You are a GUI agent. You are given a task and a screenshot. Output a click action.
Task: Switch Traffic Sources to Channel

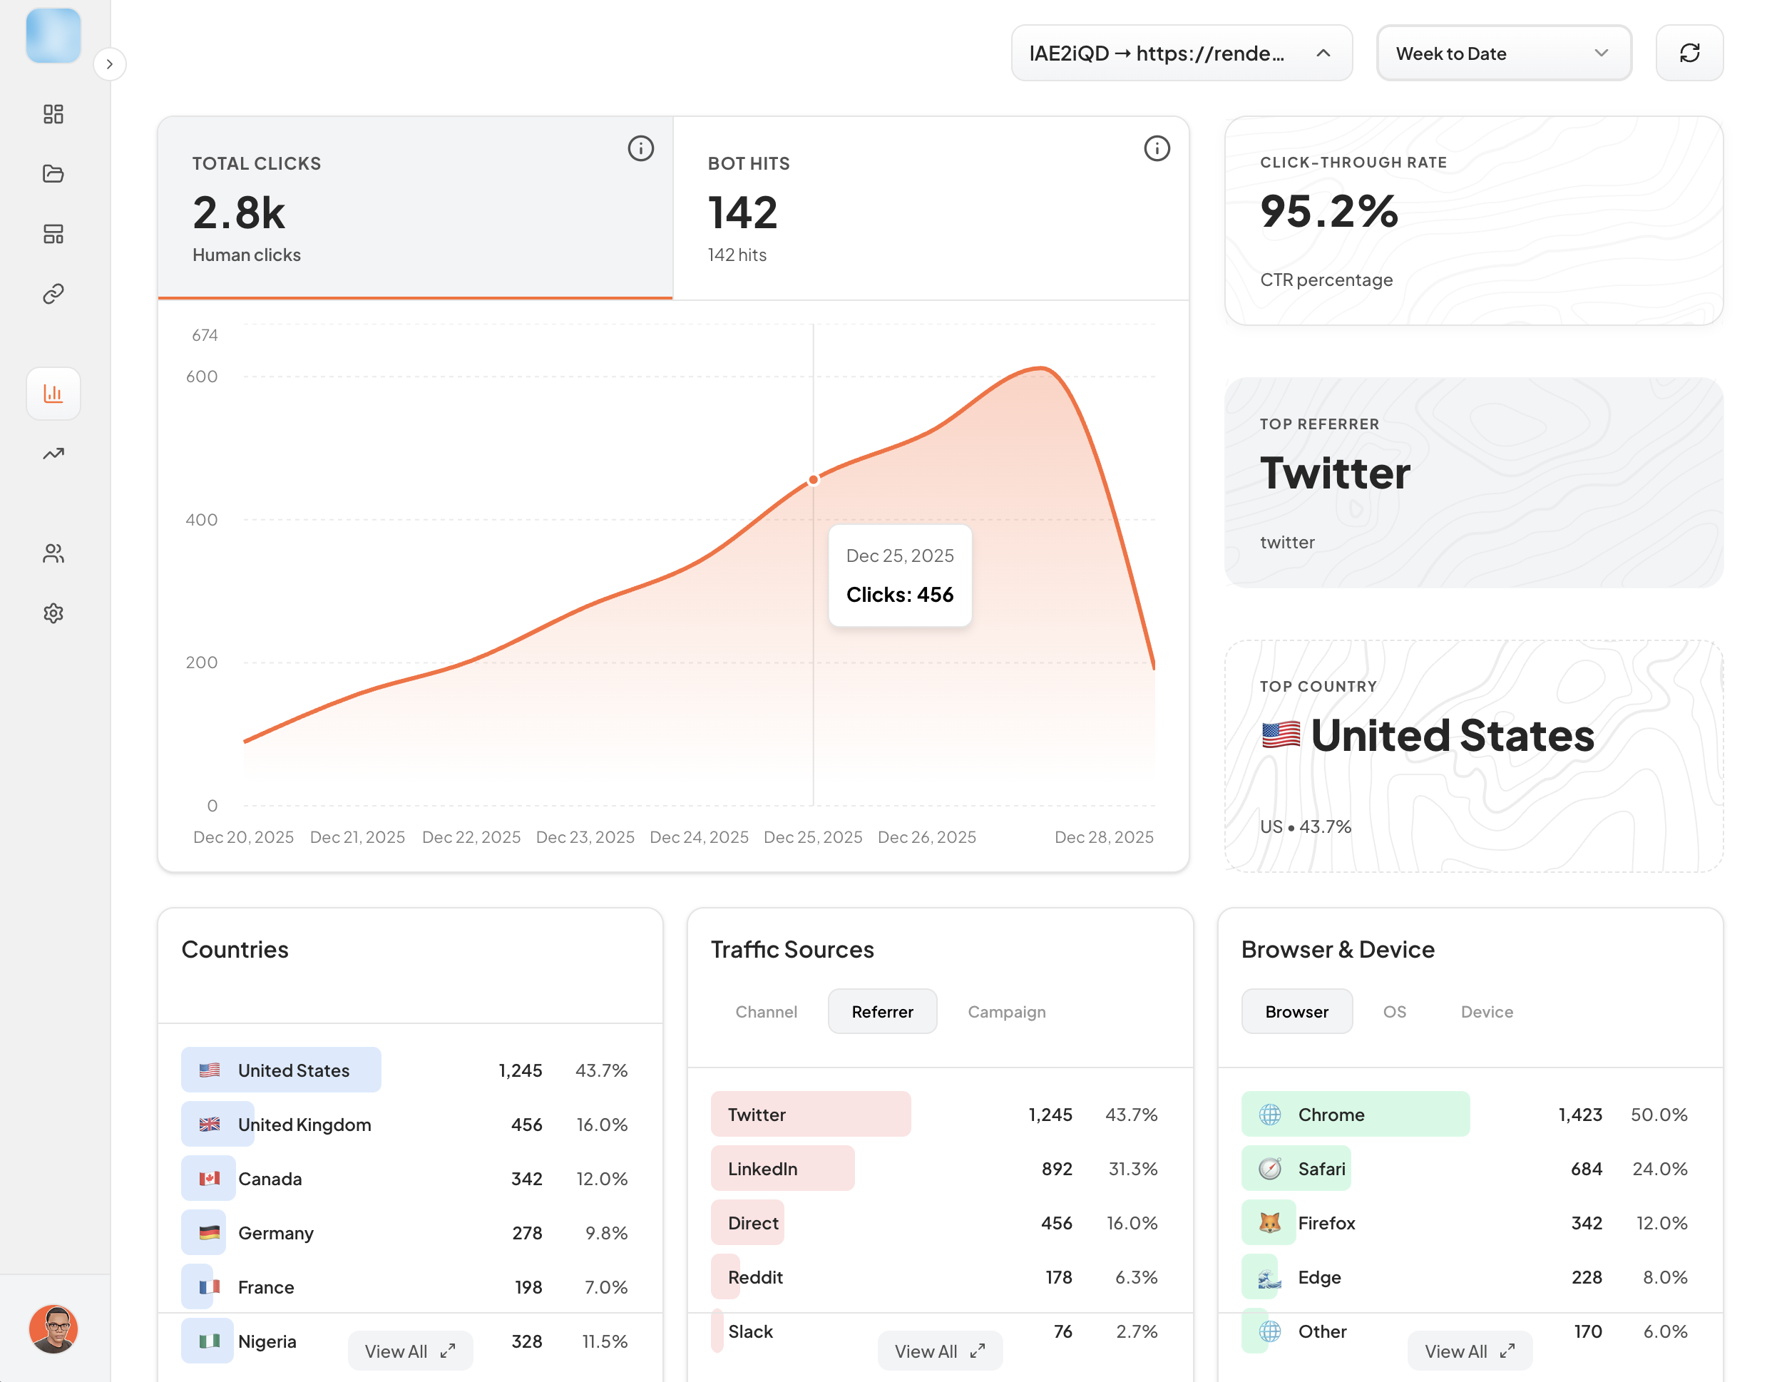click(x=765, y=1011)
